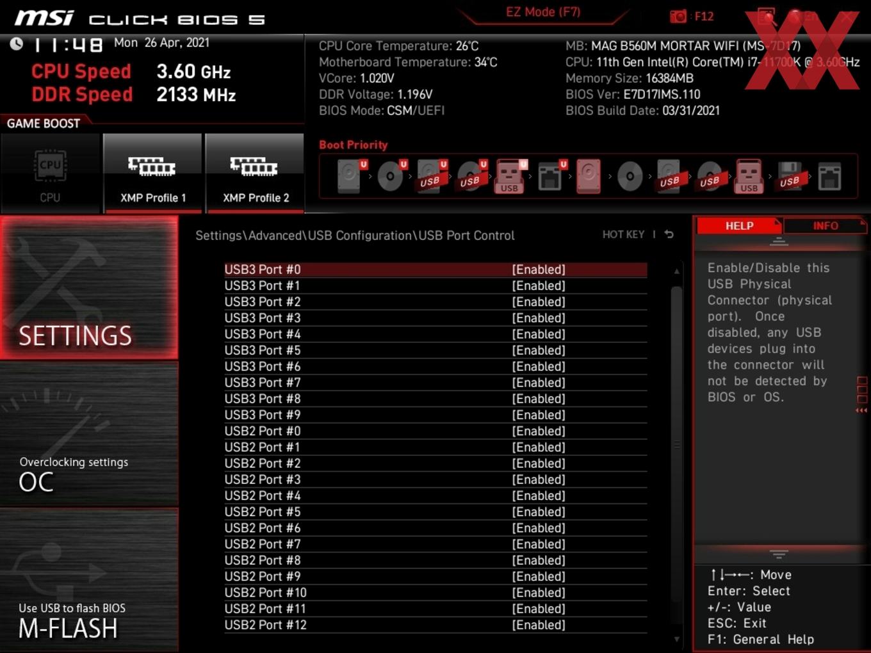Viewport: 871px width, 653px height.
Task: Select the UEFI USB optical drive boot icon
Action: pos(471,176)
